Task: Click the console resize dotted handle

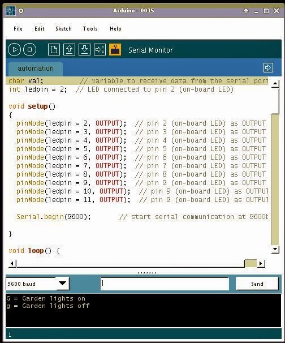Action: point(147,273)
